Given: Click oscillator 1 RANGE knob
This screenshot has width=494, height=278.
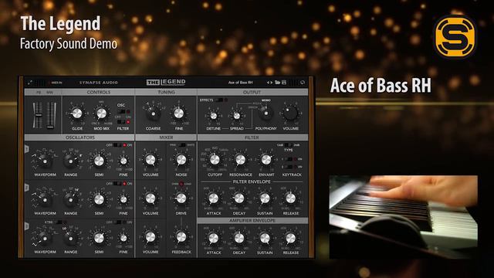Looking at the screenshot, I should 70,161.
